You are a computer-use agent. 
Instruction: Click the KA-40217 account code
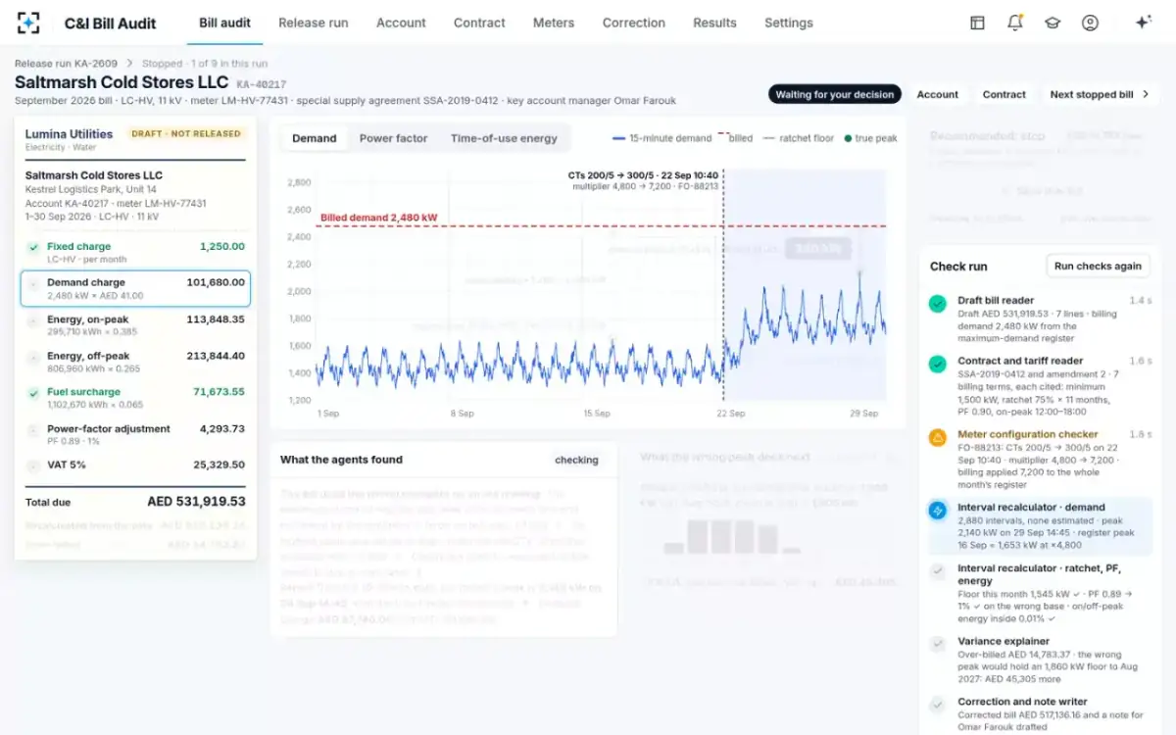tap(262, 85)
